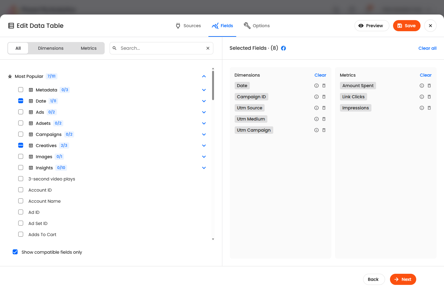Clear the search box with X icon

click(x=208, y=48)
